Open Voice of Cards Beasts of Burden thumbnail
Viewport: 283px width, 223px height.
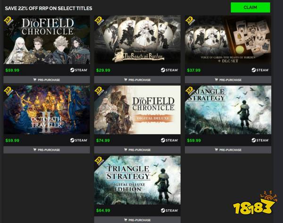coord(137,40)
